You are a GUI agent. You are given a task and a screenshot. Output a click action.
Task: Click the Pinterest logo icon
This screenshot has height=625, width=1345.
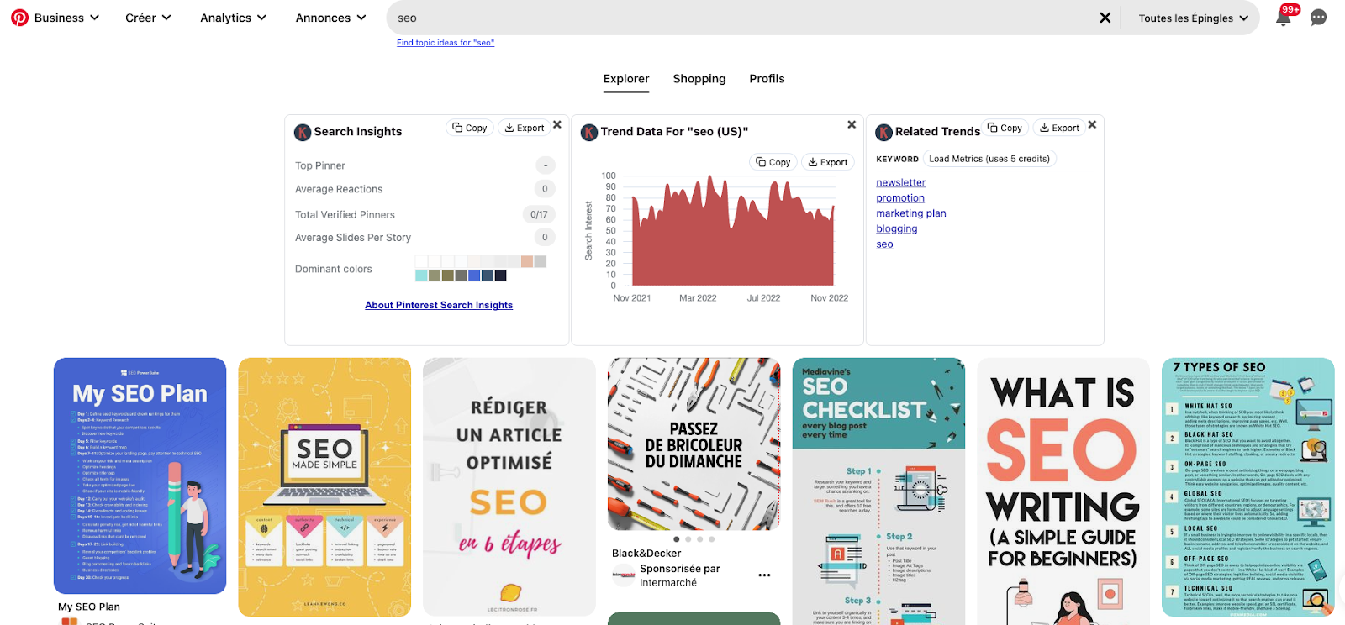click(19, 18)
